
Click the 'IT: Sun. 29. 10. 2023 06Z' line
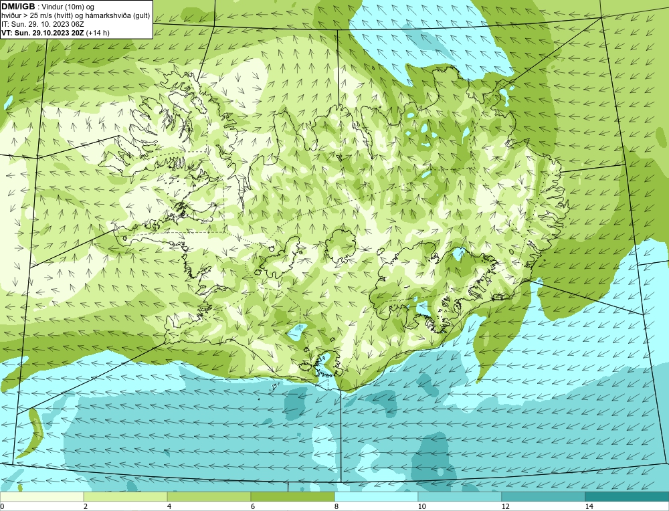43,24
